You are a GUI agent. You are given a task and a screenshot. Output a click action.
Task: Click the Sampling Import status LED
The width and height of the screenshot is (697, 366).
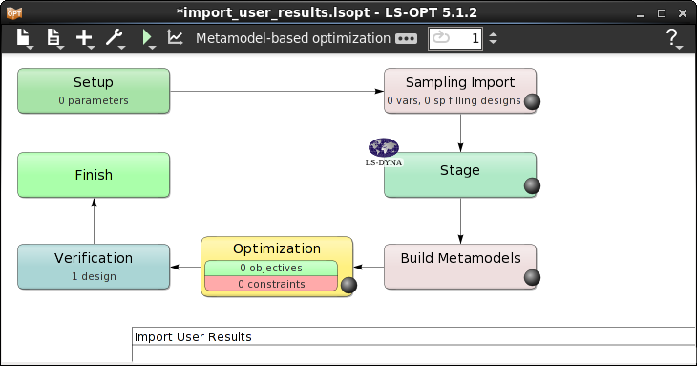pos(532,101)
